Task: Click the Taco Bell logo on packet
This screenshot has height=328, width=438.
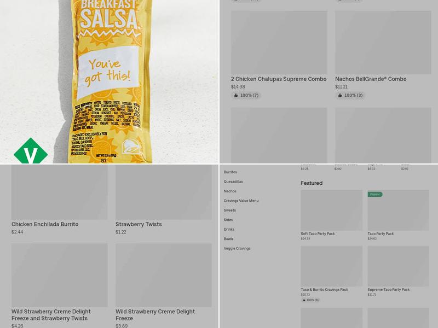Action: coord(133,147)
